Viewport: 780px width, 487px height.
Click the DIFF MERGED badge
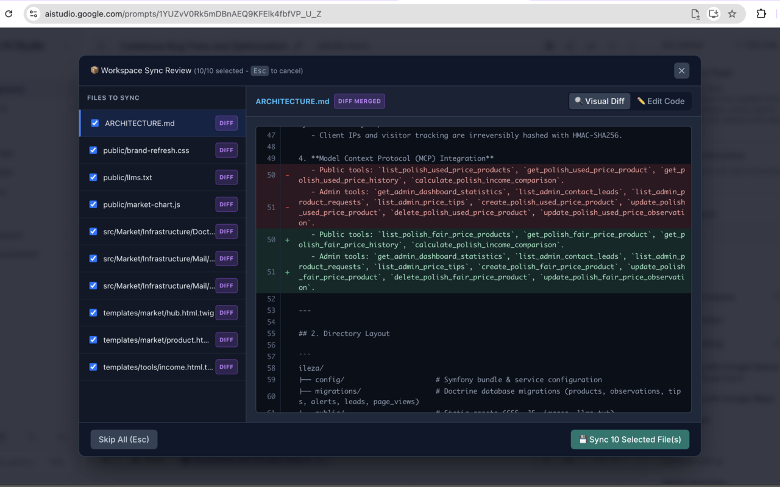[x=360, y=101]
